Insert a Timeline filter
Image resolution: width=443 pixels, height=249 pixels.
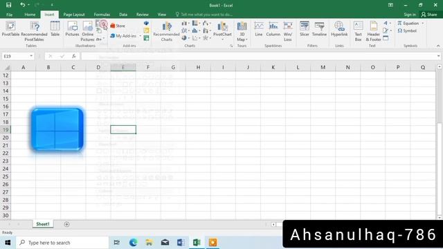click(x=319, y=29)
